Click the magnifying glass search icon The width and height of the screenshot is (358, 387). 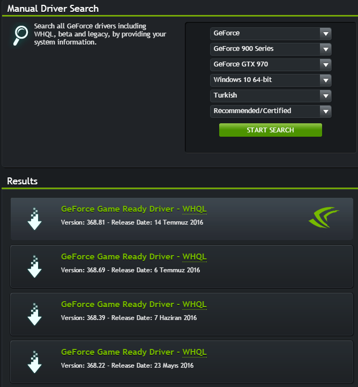(20, 35)
